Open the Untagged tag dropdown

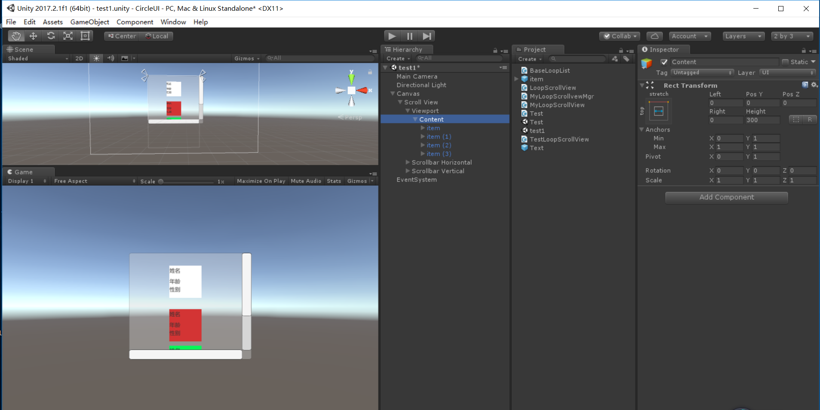pyautogui.click(x=702, y=73)
